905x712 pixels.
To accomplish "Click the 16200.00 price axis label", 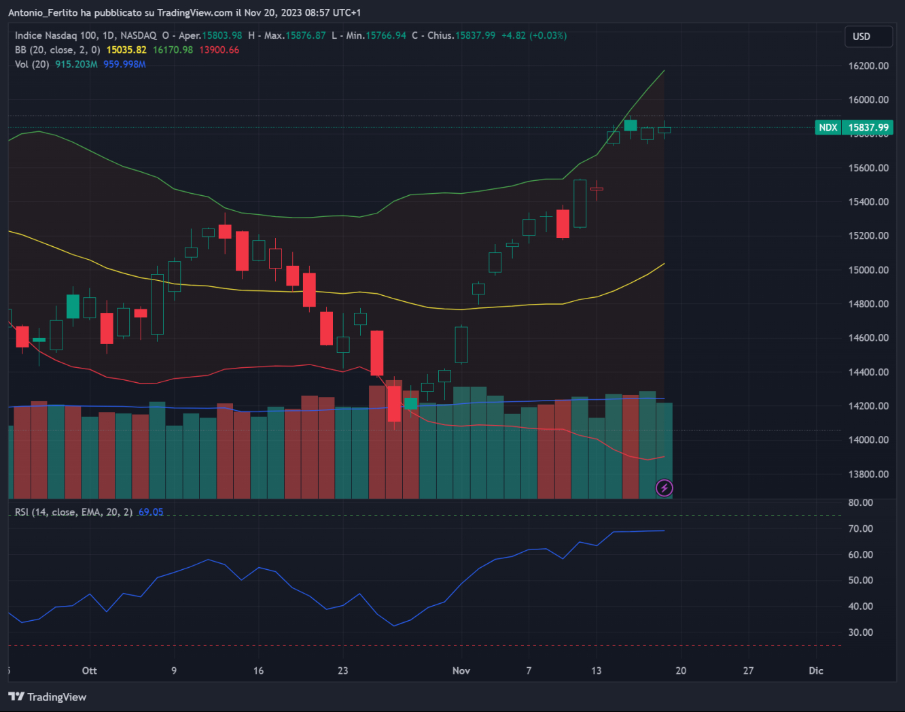I will pos(868,66).
